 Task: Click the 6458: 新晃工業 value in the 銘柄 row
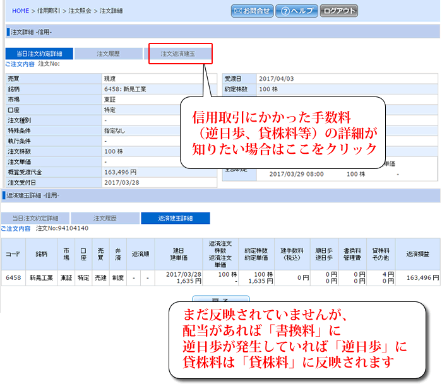(x=125, y=90)
